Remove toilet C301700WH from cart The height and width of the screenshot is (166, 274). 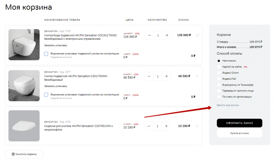point(197,76)
